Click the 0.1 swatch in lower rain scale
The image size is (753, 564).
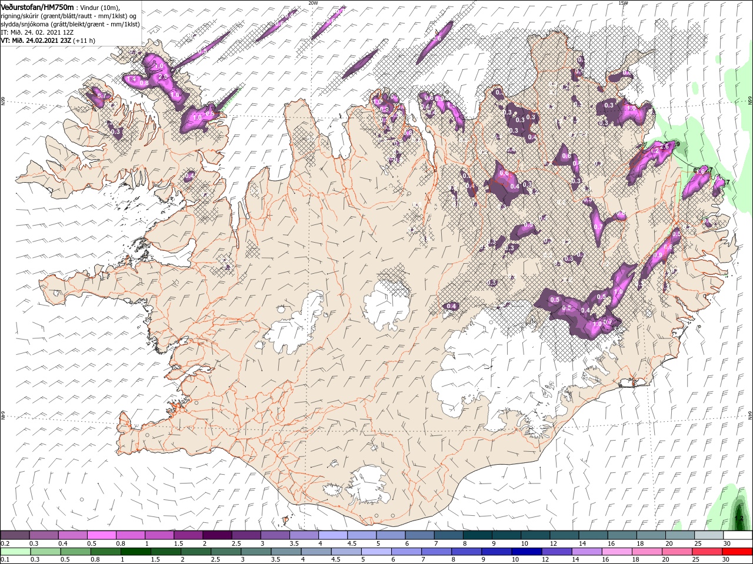(15, 552)
